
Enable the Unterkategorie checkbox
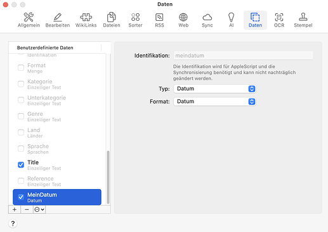21,100
